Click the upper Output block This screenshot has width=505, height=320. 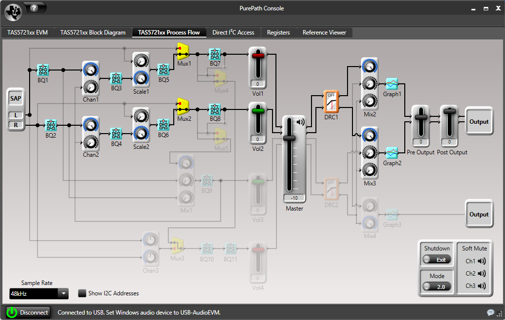[479, 121]
